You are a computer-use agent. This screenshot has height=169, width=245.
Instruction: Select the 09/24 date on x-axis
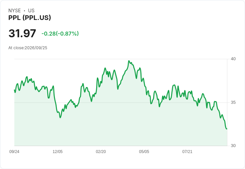tap(14, 152)
